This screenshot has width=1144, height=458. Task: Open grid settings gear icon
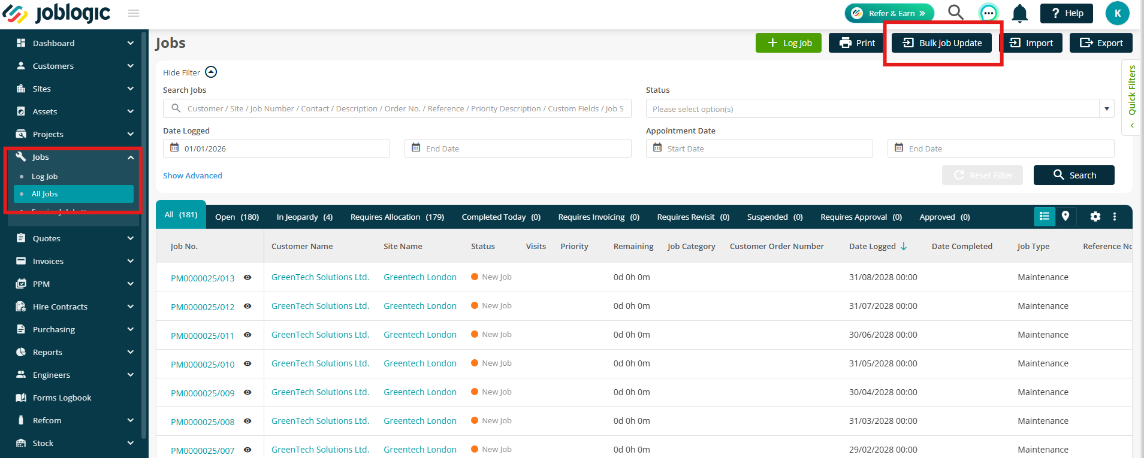[x=1095, y=217]
